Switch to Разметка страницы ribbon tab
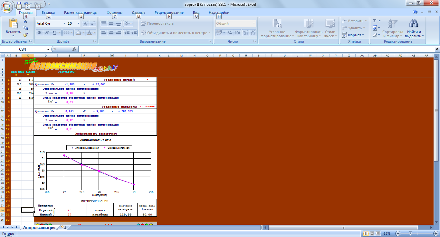This screenshot has width=440, height=237. tap(81, 13)
